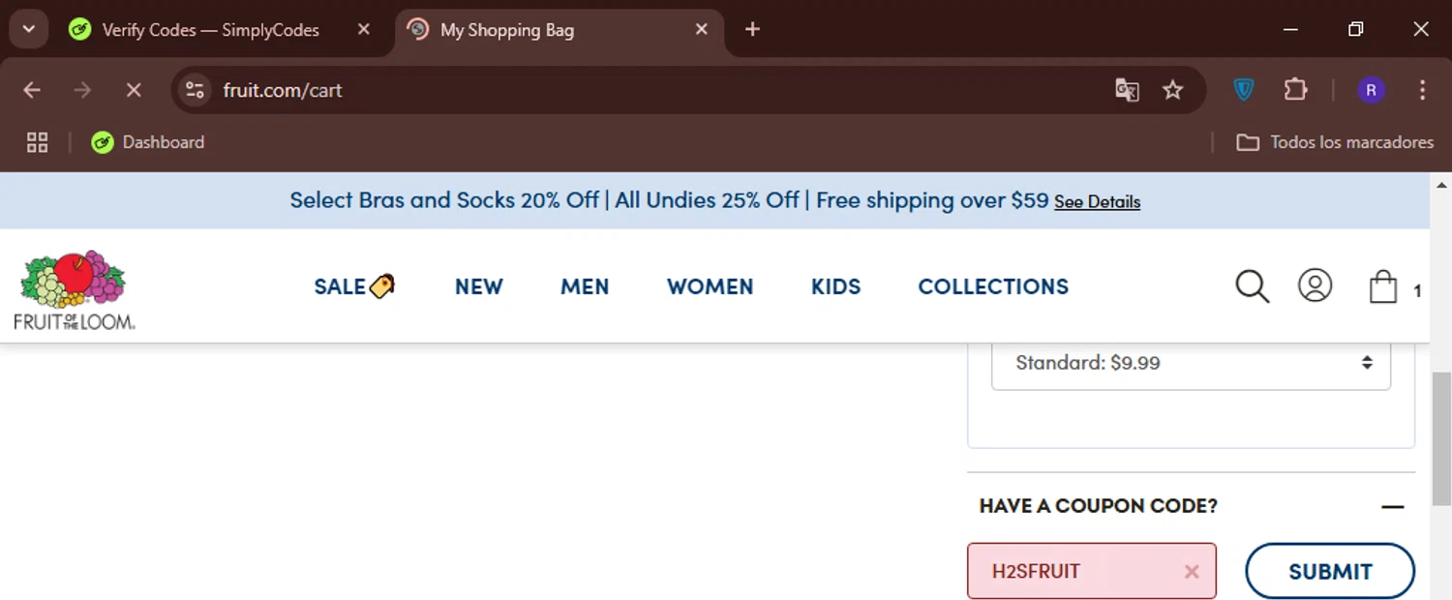The image size is (1452, 600).
Task: Open the Bitwarden shield extension
Action: pos(1244,90)
